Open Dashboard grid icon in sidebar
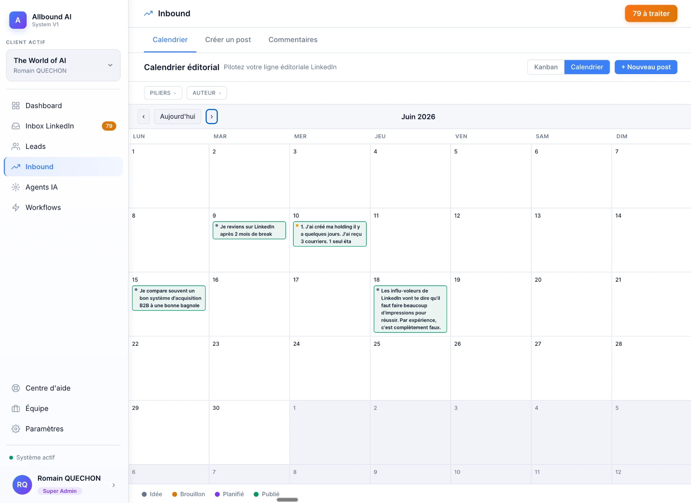Viewport: 691px width, 503px height. [16, 105]
